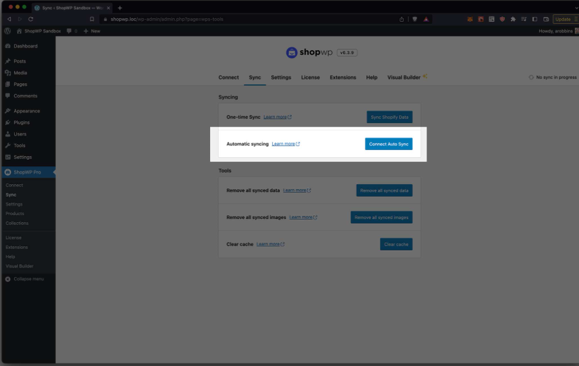Reload the page with refresh icon
This screenshot has height=366, width=579.
pos(31,19)
